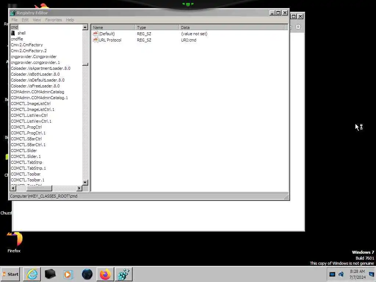
Task: Select the COMCTL.TabStrip key
Action: (x=26, y=162)
